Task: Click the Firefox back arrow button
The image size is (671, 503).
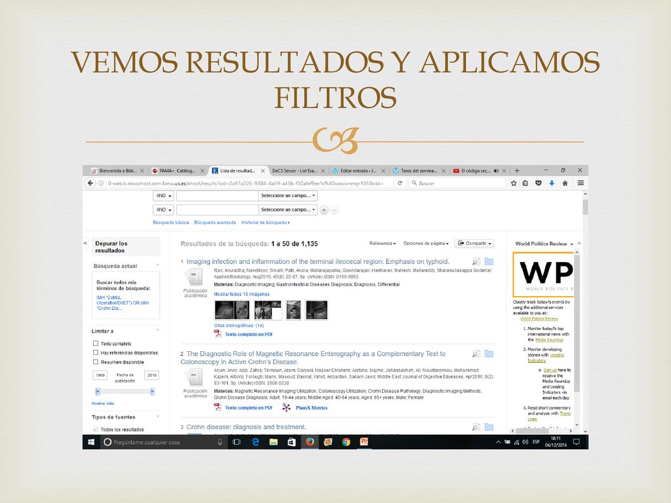Action: pyautogui.click(x=90, y=183)
